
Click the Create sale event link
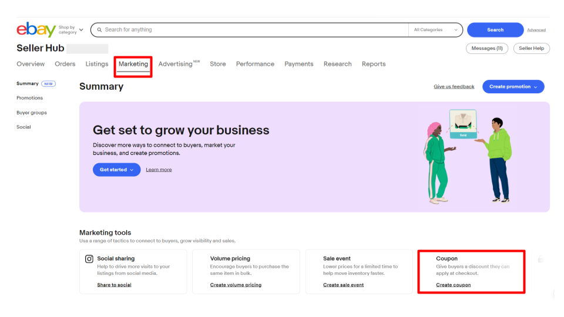(343, 285)
